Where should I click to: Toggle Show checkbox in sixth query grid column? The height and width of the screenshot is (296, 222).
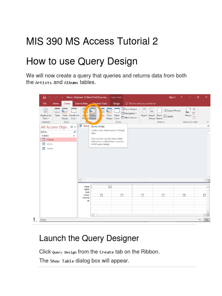[204, 195]
